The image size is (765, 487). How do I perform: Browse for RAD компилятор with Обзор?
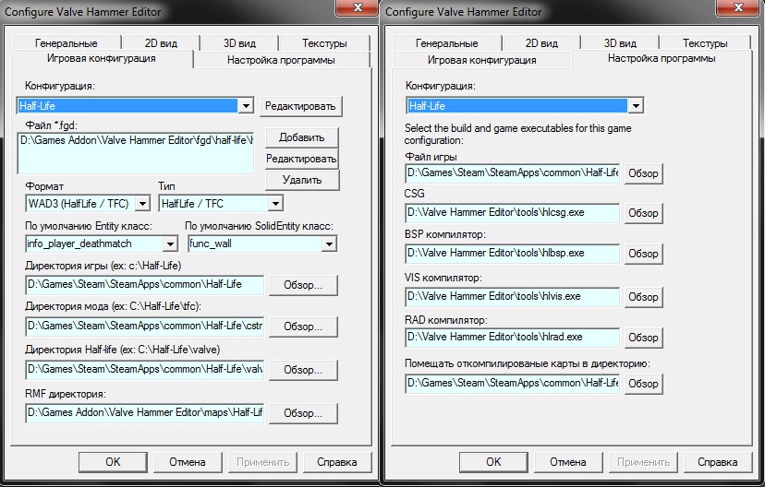click(644, 338)
